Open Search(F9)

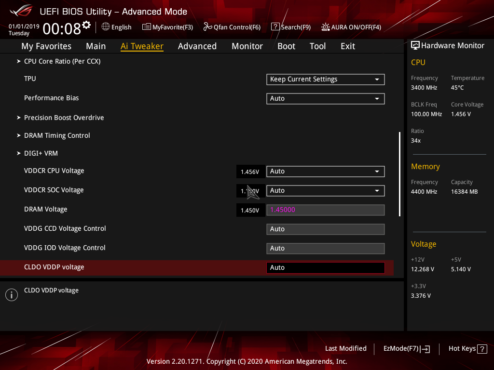(291, 27)
